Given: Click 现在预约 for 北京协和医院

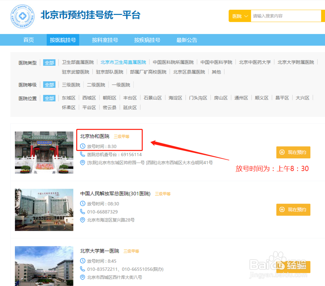Looking at the screenshot, I should (x=293, y=152).
